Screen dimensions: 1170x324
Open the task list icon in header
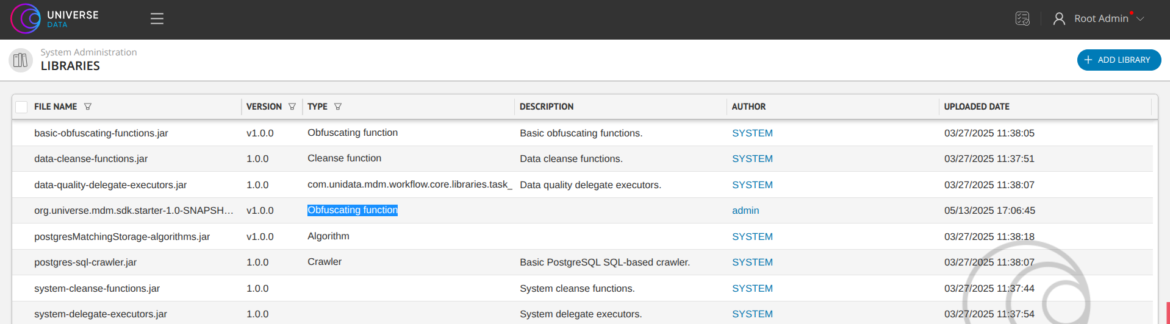(x=1022, y=19)
